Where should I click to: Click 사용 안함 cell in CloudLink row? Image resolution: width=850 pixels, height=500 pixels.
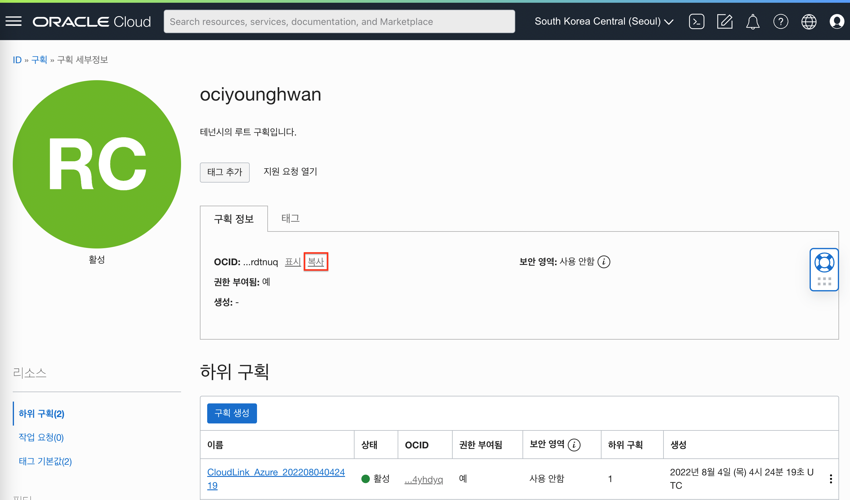[547, 479]
